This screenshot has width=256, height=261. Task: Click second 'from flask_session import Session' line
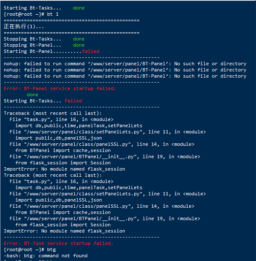point(63,225)
